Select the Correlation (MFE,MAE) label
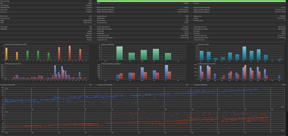 pyautogui.click(x=200, y=85)
